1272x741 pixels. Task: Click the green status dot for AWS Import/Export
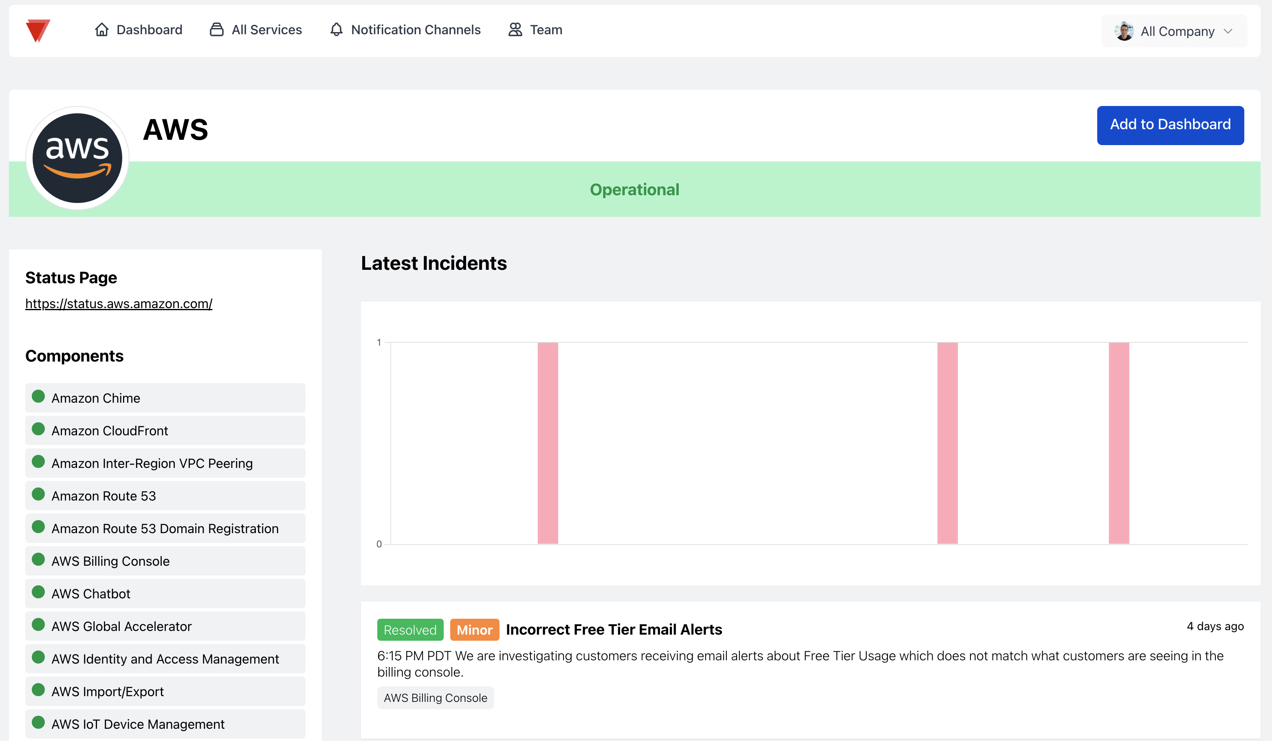click(x=38, y=690)
